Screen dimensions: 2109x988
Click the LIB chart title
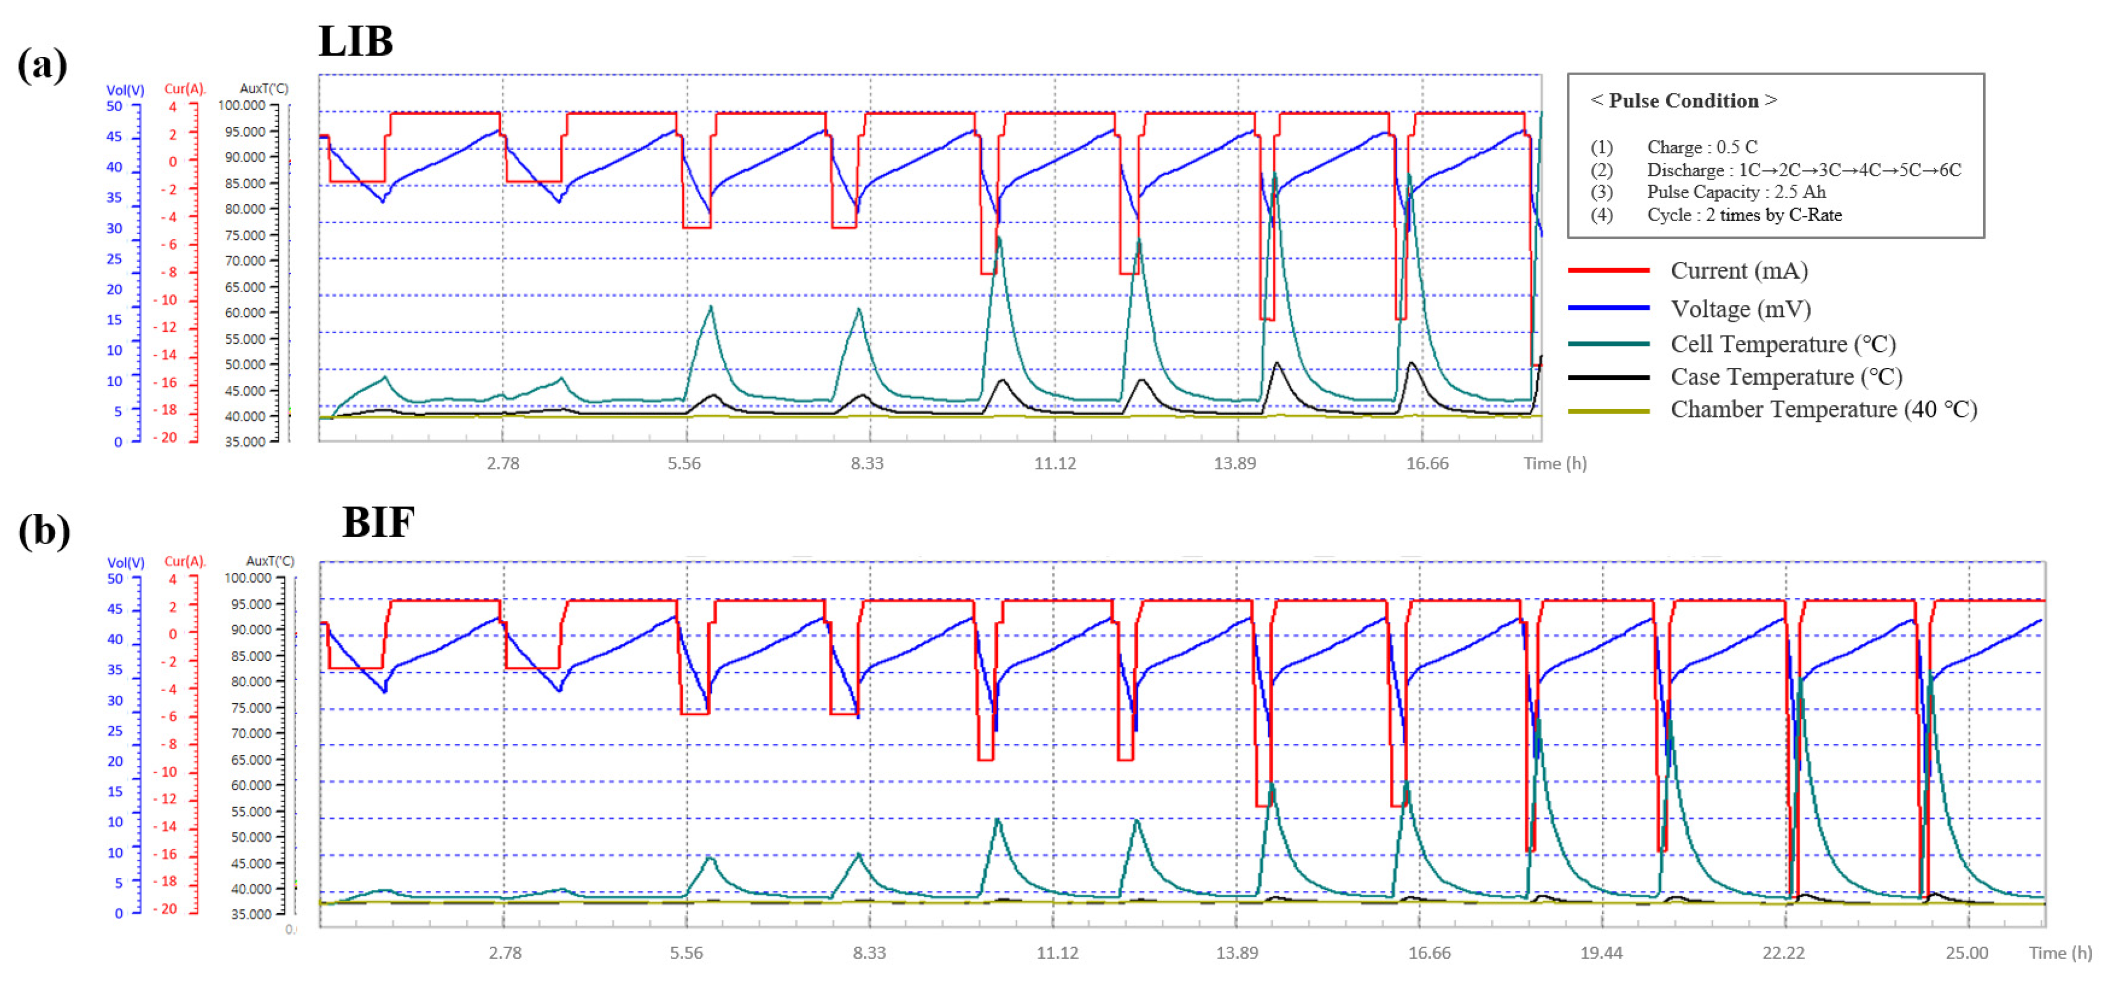[x=355, y=41]
